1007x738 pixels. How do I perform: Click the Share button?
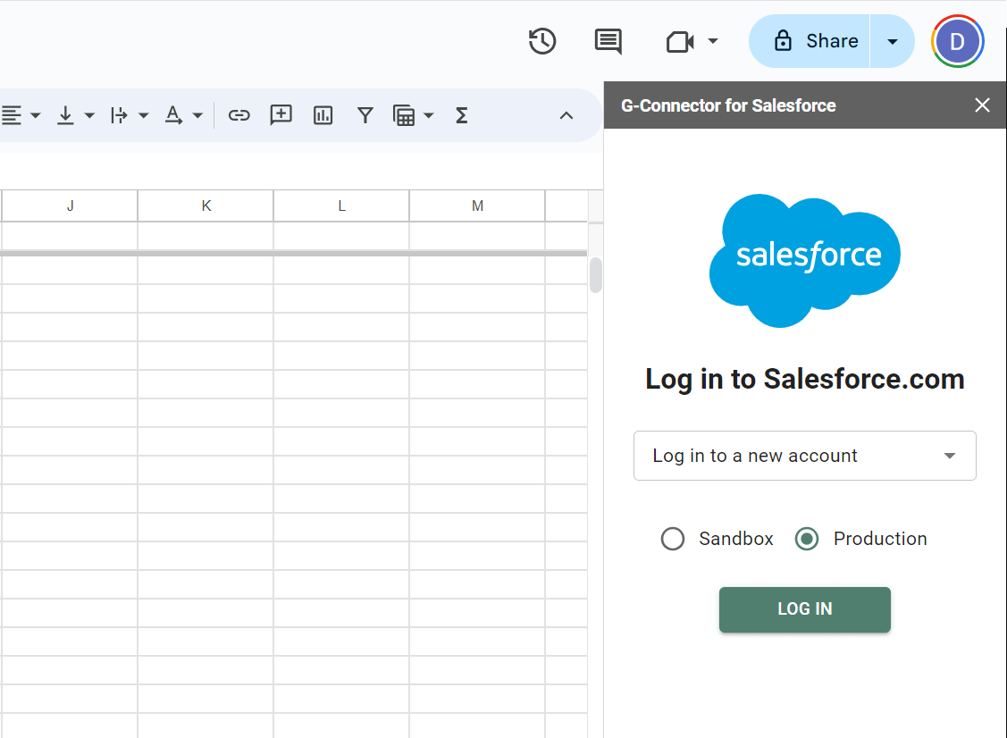click(x=810, y=41)
